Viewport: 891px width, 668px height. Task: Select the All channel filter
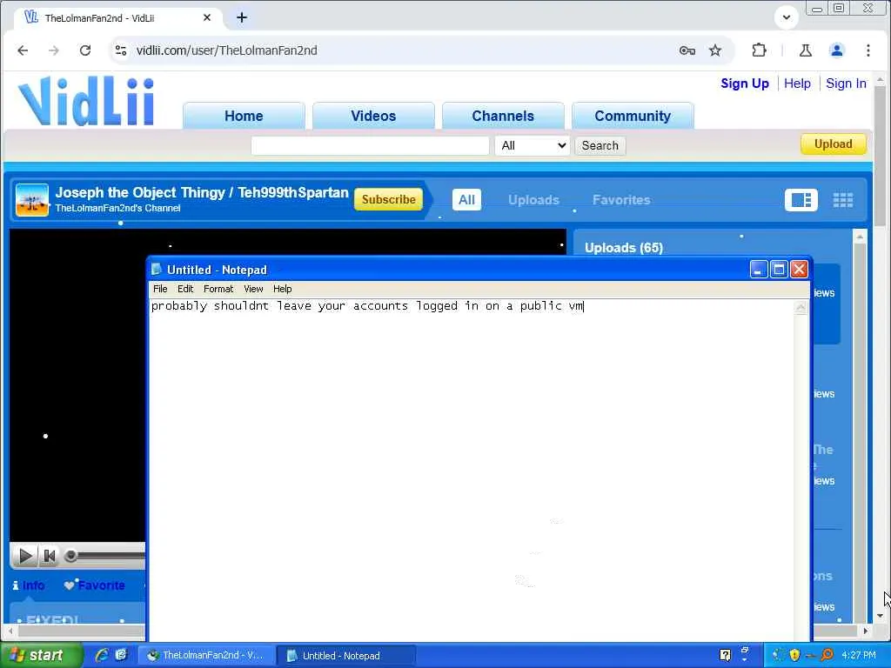(x=466, y=200)
